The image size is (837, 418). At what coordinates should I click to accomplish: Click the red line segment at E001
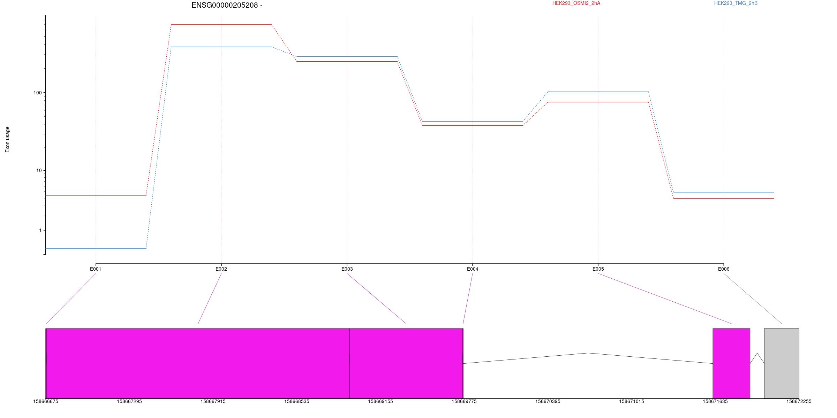click(96, 195)
